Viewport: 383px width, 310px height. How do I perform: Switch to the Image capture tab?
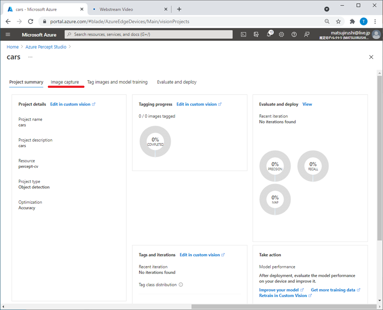tap(65, 82)
